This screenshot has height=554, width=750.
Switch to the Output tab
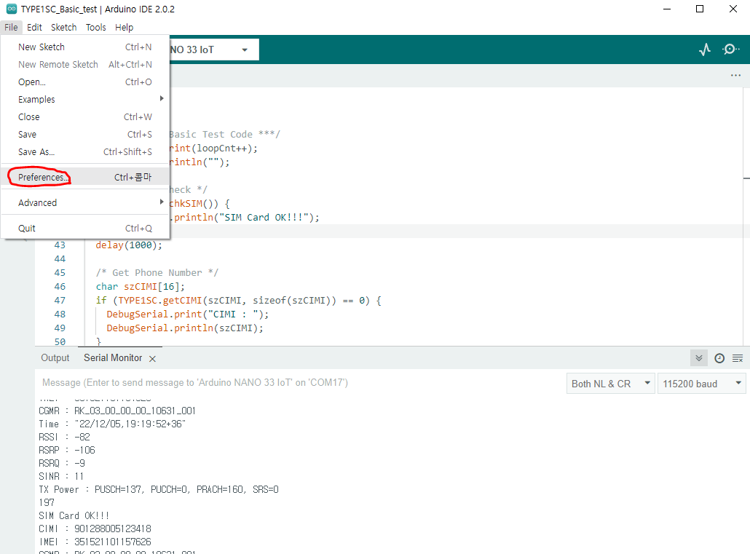(x=55, y=358)
